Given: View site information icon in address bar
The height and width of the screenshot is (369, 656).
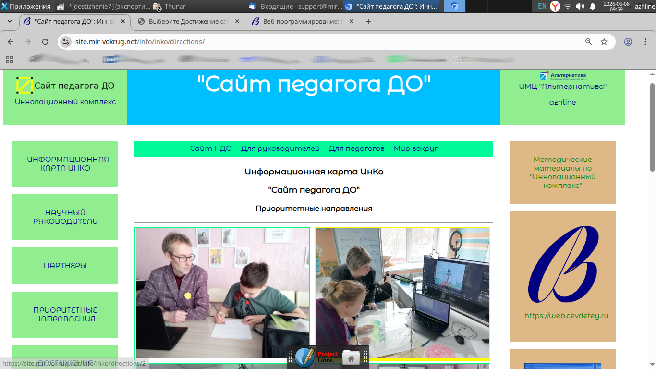Looking at the screenshot, I should pos(66,42).
